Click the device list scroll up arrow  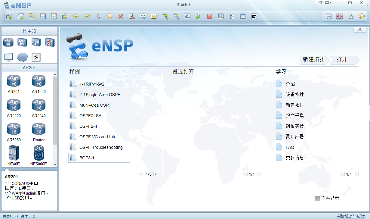55,75
